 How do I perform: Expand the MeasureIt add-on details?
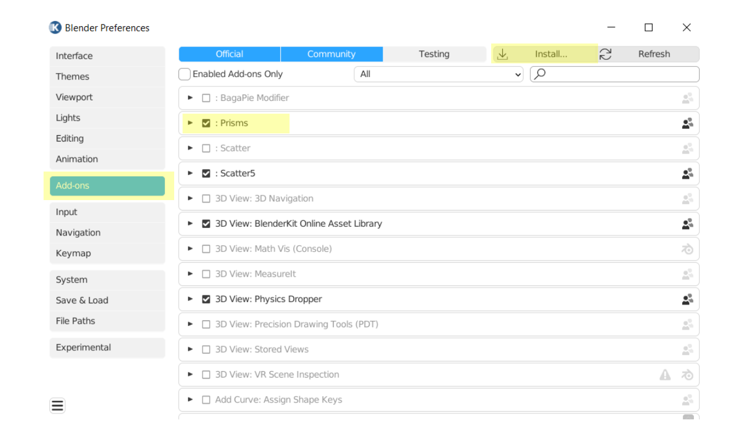pyautogui.click(x=190, y=274)
